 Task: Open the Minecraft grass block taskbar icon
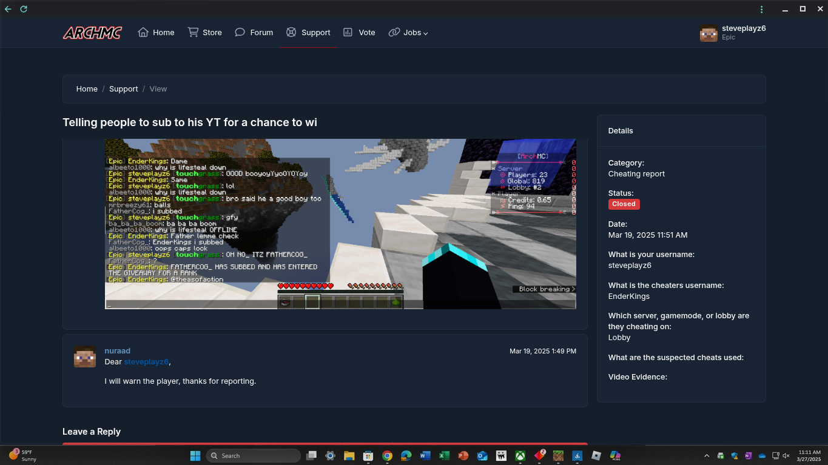coord(558,455)
